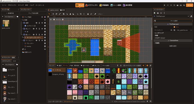Run the game with play icon

(164, 5)
